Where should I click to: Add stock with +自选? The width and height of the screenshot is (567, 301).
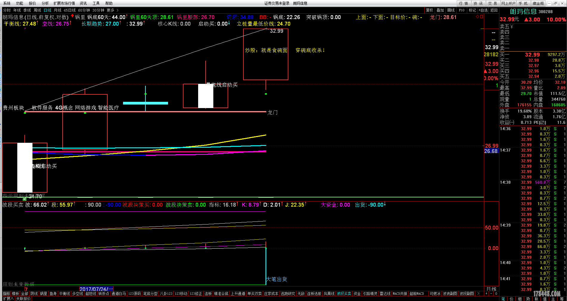tap(483, 10)
